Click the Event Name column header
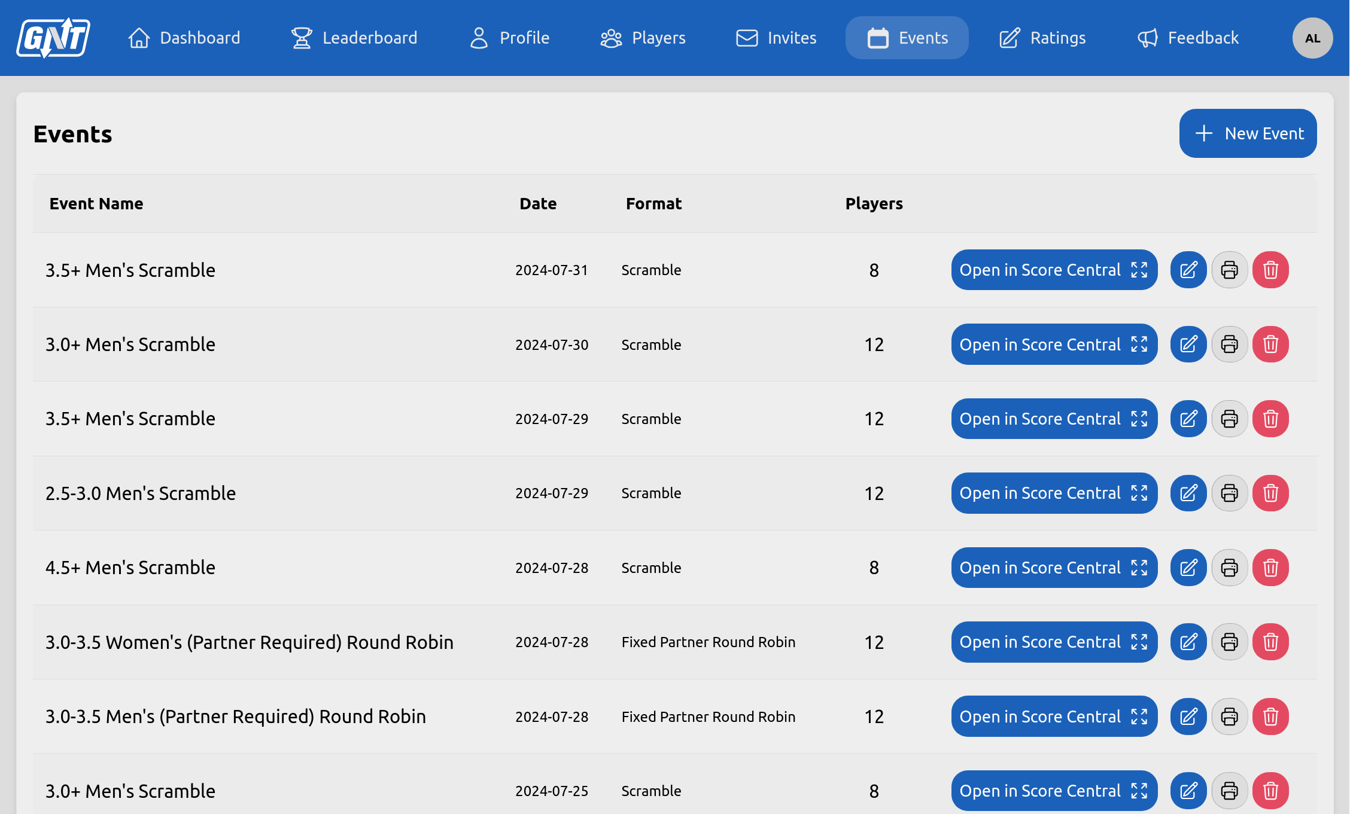The width and height of the screenshot is (1350, 814). [x=96, y=204]
